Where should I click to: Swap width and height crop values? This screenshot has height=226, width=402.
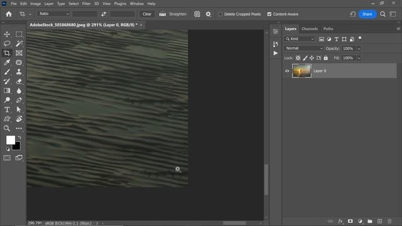tap(104, 14)
